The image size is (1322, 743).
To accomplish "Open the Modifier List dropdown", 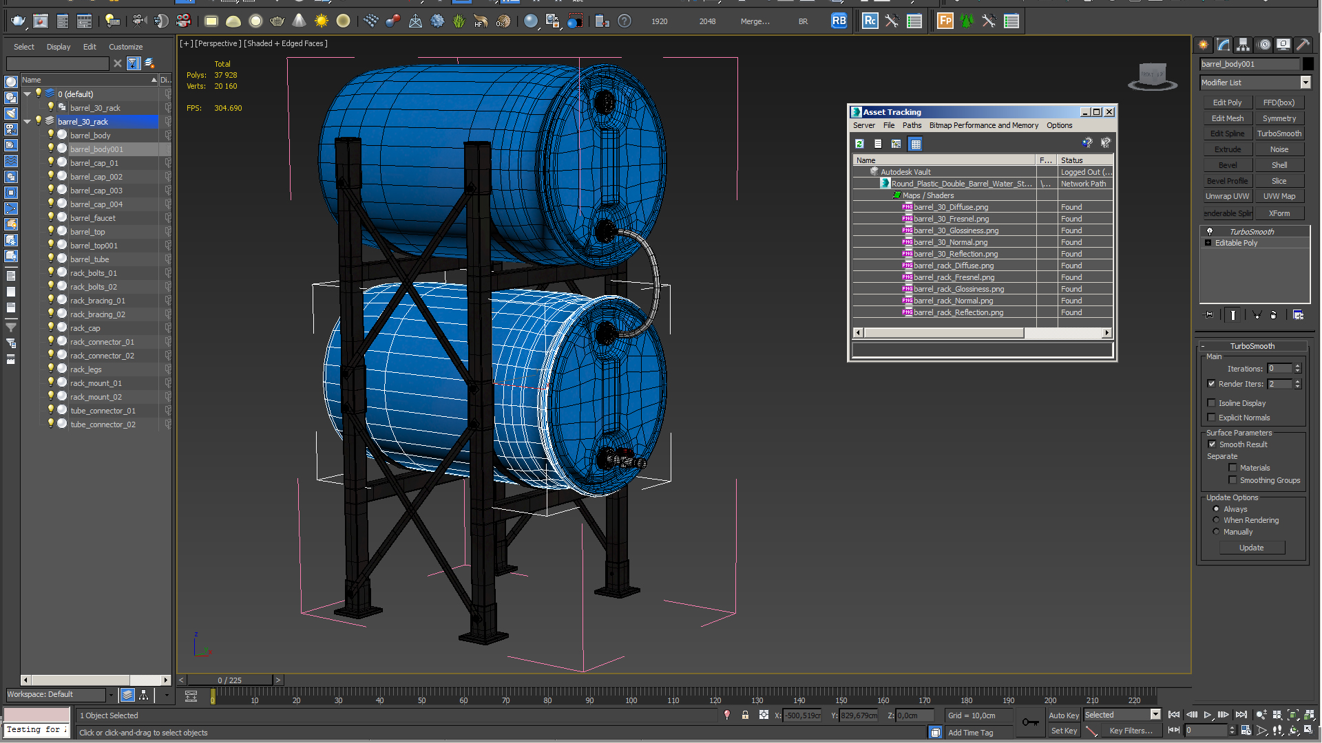I will [1305, 83].
